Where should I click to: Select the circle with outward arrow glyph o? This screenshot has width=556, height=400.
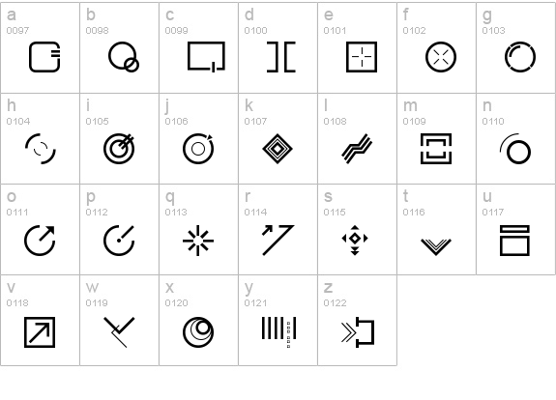[40, 241]
